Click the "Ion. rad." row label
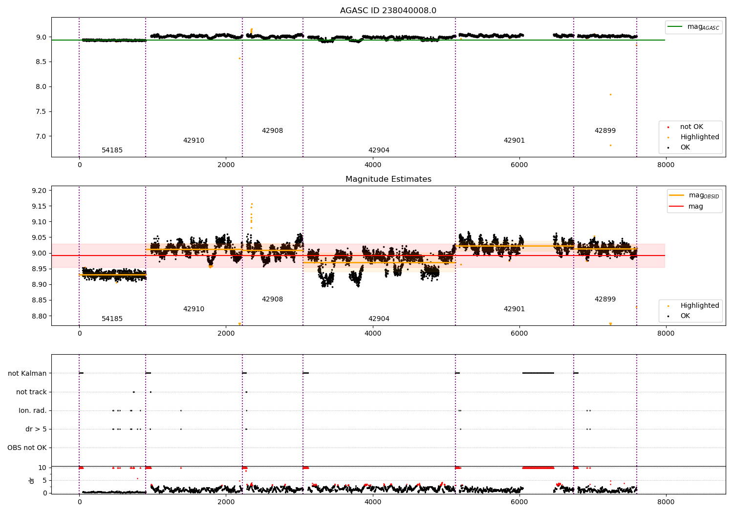 pyautogui.click(x=33, y=411)
